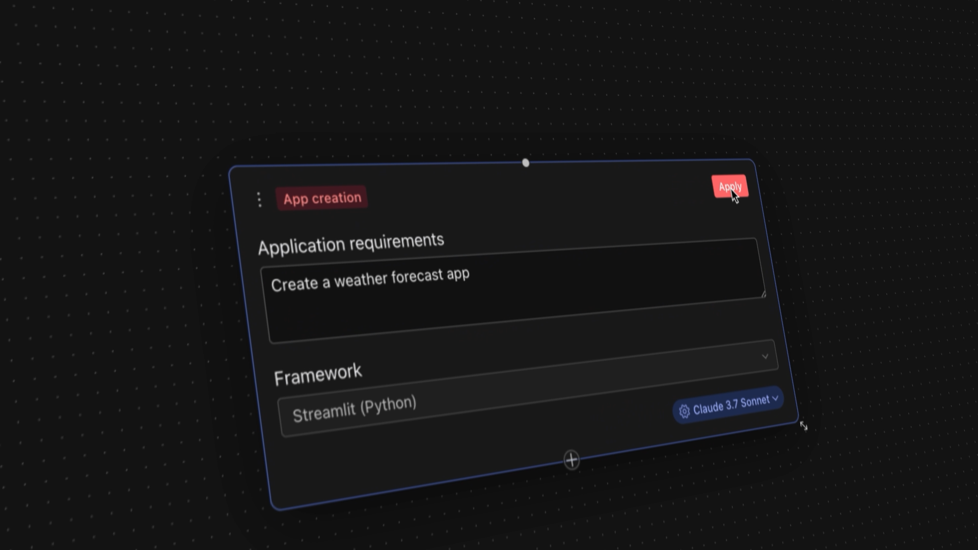Open the Claude 3.7 Sonnet model selector
This screenshot has height=550, width=978.
point(728,405)
